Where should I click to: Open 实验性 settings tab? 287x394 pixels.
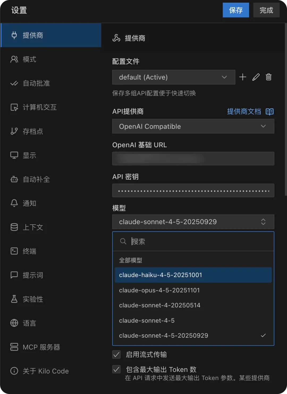(x=51, y=299)
